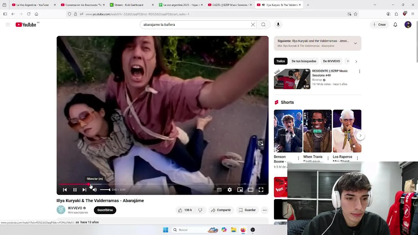Run search with the magnifier button
Screen dimensions: 418x235
(263, 24)
